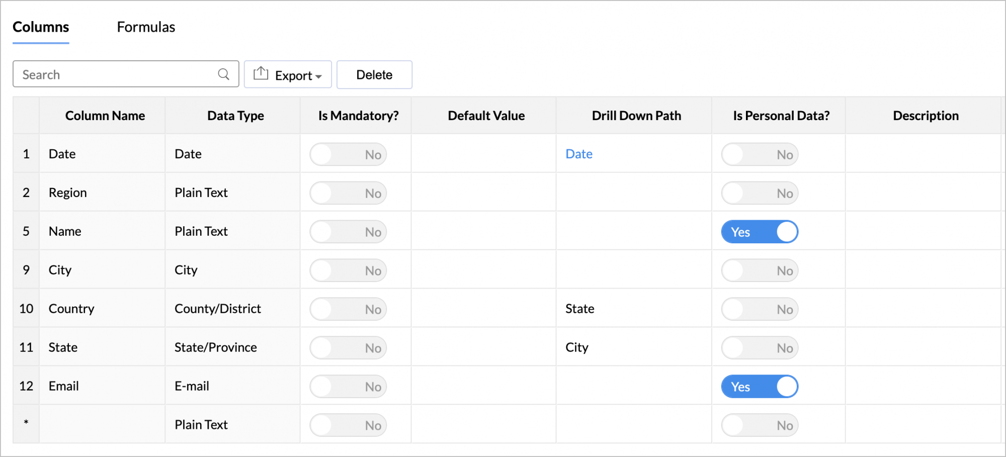Switch to the Formulas tab
This screenshot has height=457, width=1006.
tap(146, 27)
